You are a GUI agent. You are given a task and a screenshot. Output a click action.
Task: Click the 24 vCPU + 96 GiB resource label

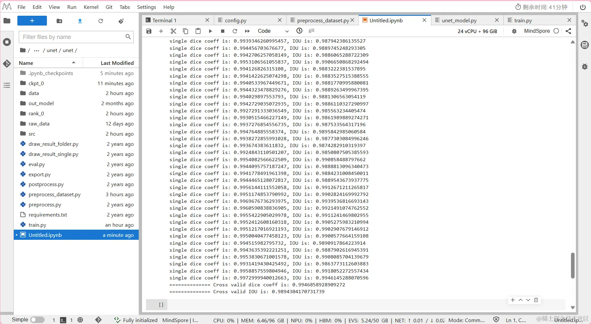478,31
